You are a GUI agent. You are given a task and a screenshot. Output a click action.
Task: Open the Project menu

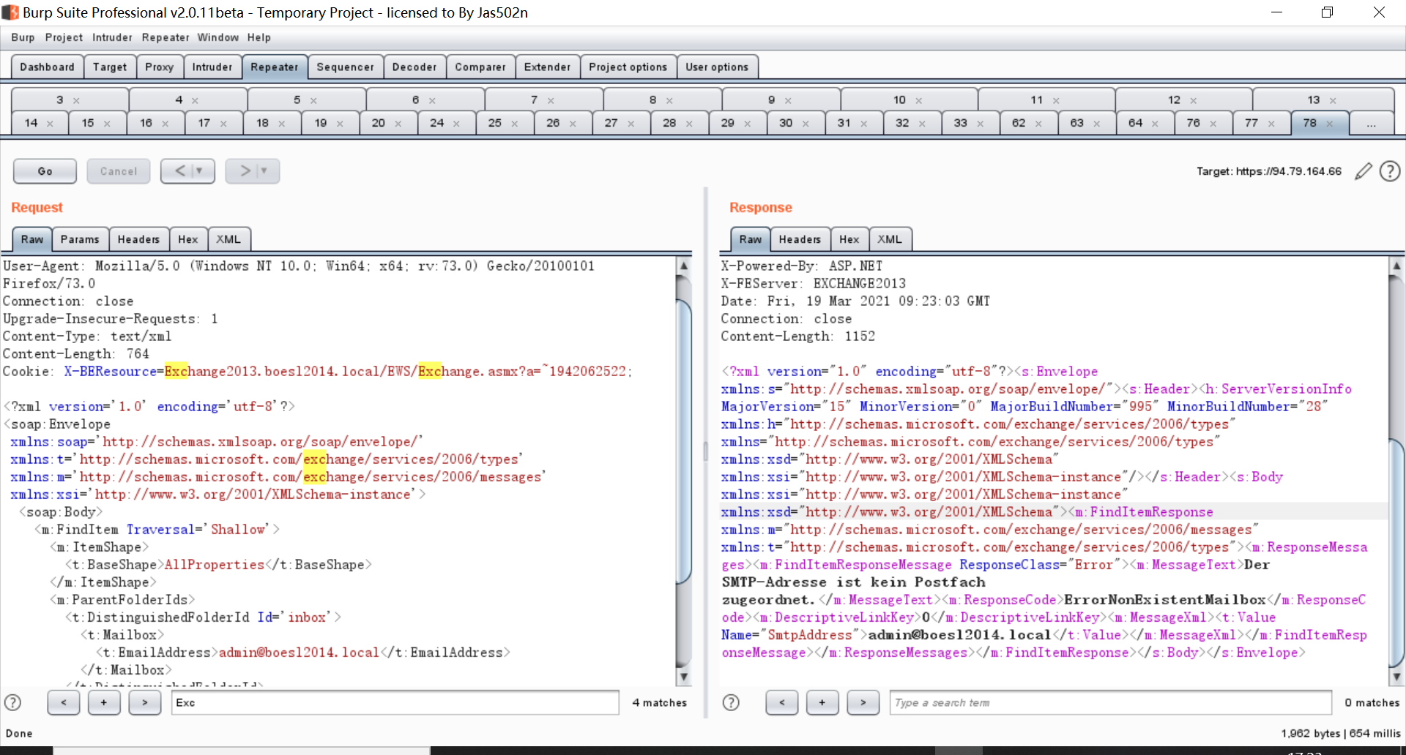[64, 37]
